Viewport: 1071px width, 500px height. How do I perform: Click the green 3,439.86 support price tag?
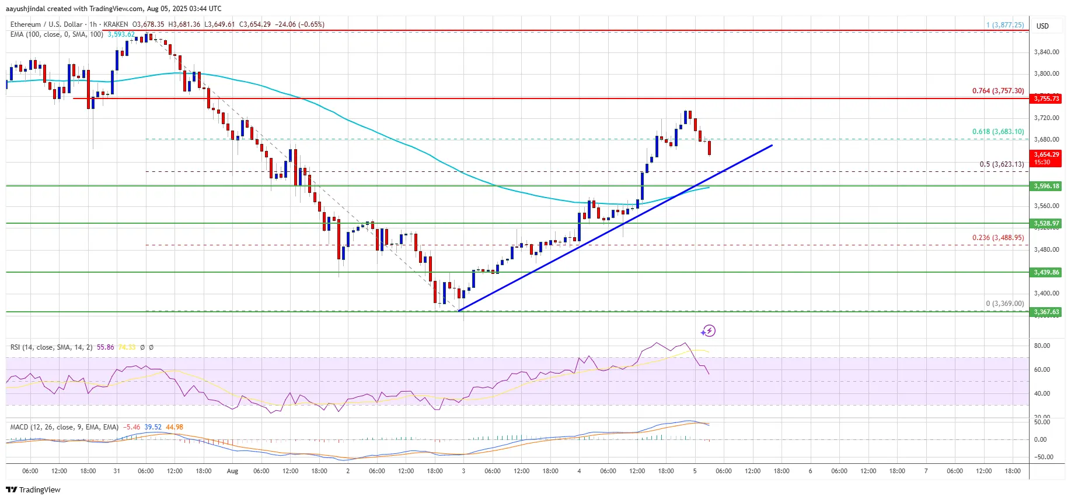point(1046,272)
